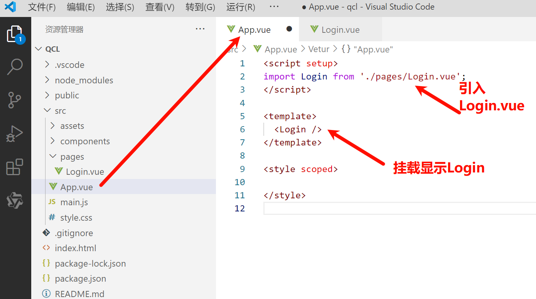
Task: Open the 运行(R) menu
Action: tap(241, 7)
